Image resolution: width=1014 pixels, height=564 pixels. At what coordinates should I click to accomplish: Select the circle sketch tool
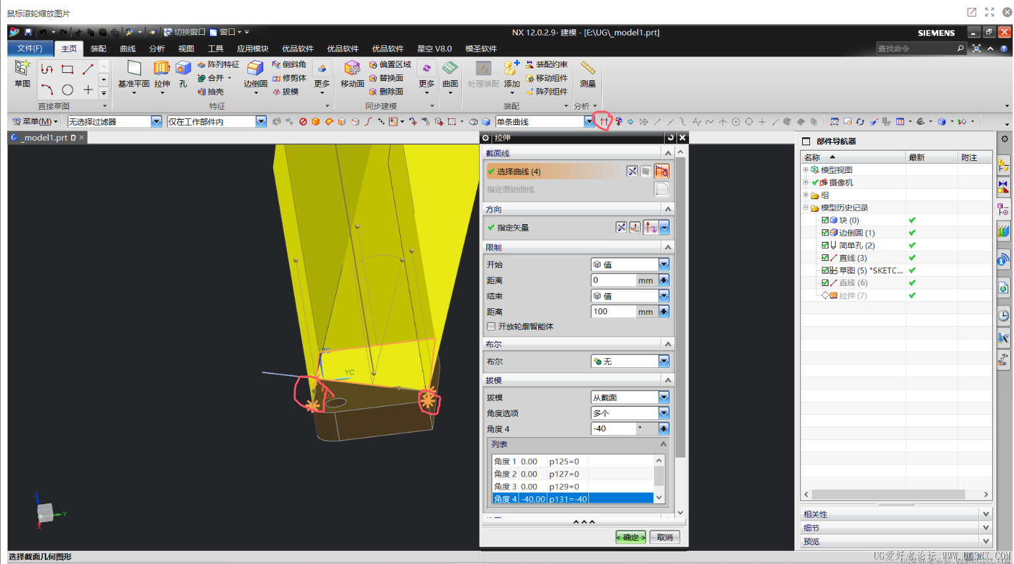pos(67,89)
